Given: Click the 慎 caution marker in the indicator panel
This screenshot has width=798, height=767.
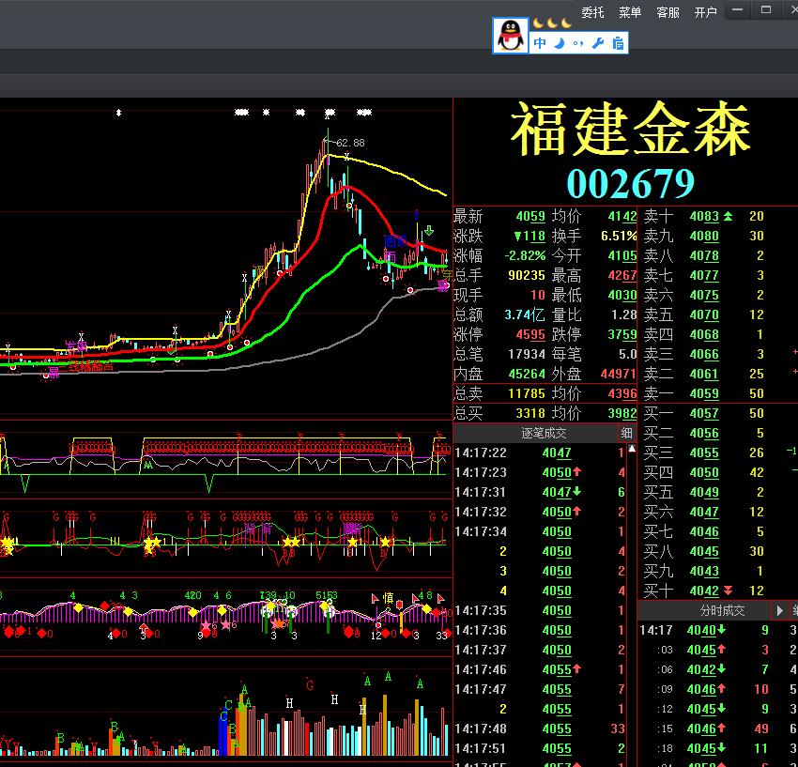Looking at the screenshot, I should [389, 598].
